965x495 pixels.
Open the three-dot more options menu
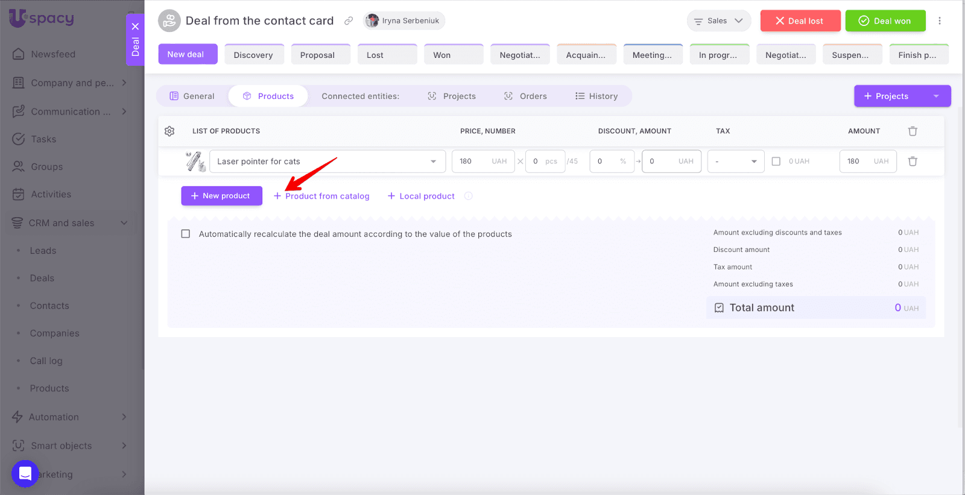(x=939, y=21)
